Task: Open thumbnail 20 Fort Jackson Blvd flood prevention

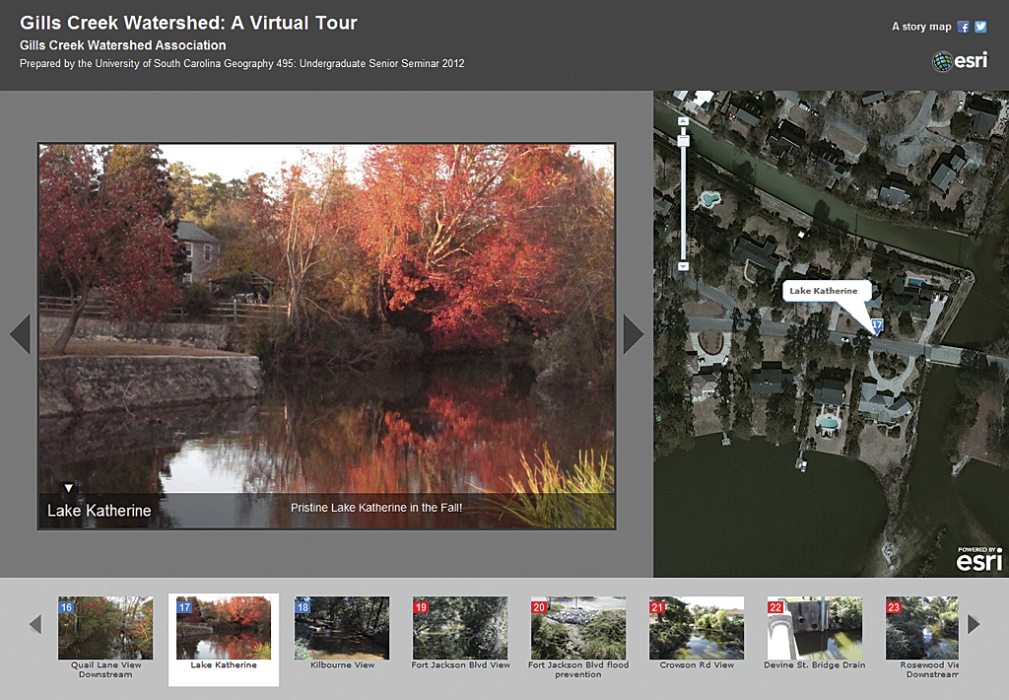Action: (577, 628)
